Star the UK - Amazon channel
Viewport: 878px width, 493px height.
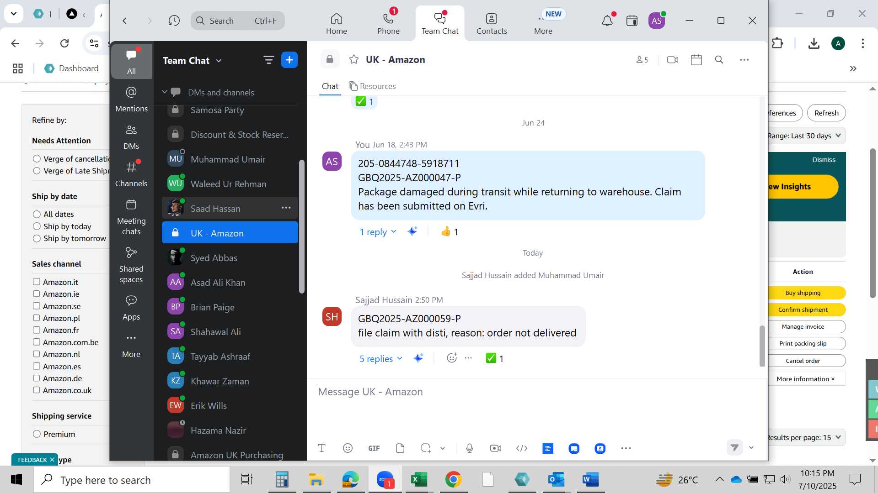coord(353,59)
